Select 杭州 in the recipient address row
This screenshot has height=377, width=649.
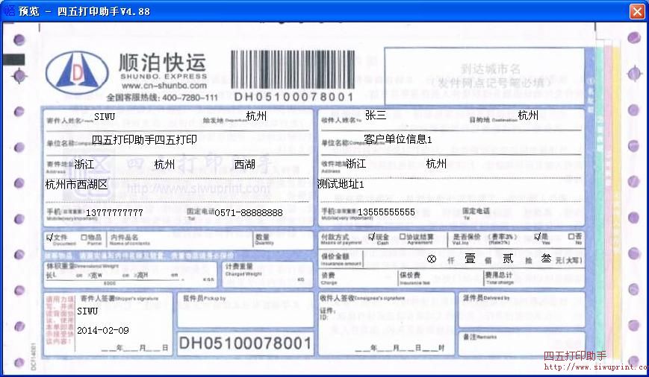pyautogui.click(x=436, y=163)
